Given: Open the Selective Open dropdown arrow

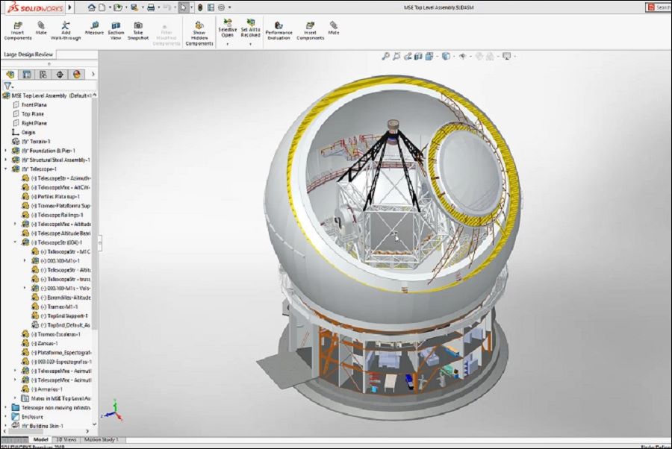Looking at the screenshot, I should coord(227,44).
